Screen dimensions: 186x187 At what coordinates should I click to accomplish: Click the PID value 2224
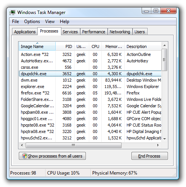point(67,87)
